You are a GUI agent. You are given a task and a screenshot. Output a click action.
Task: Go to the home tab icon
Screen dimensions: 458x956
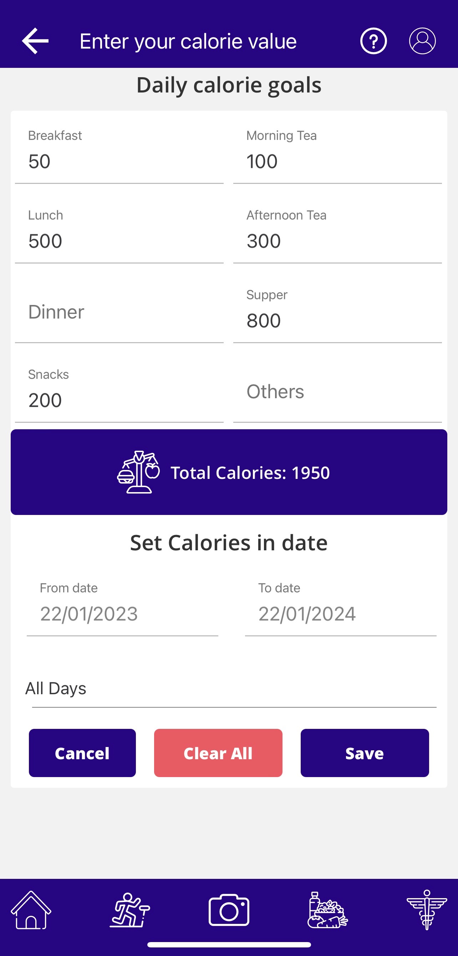point(31,910)
